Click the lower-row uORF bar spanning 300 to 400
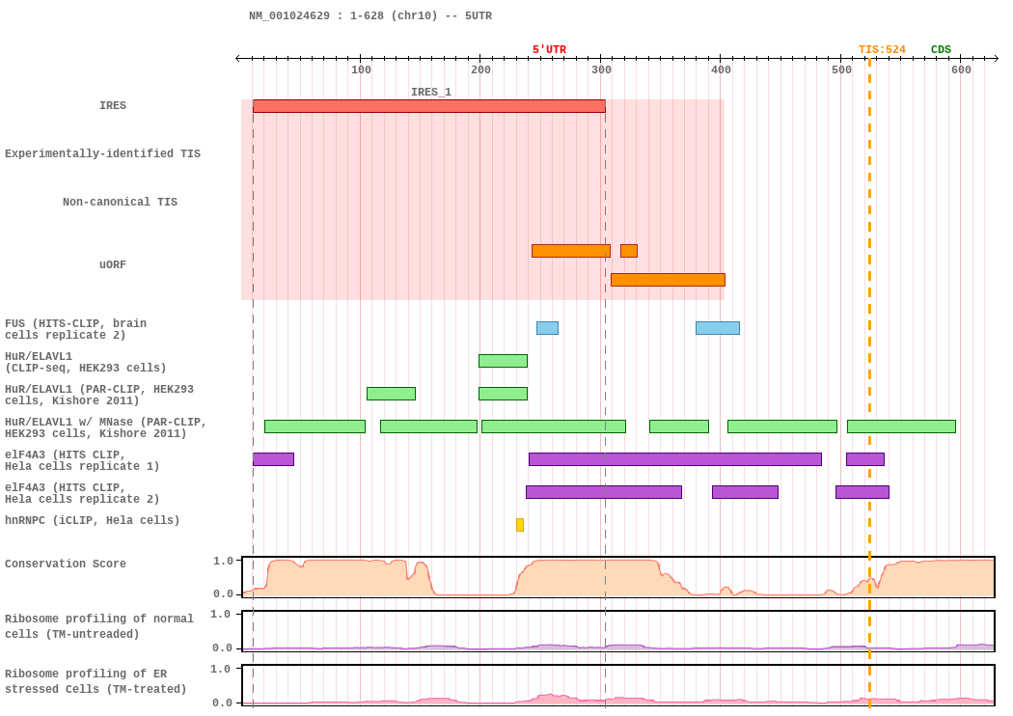This screenshot has height=716, width=1013. [668, 280]
